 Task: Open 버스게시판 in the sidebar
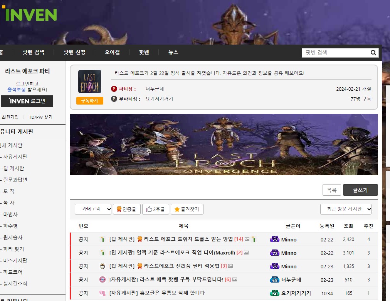(x=15, y=261)
